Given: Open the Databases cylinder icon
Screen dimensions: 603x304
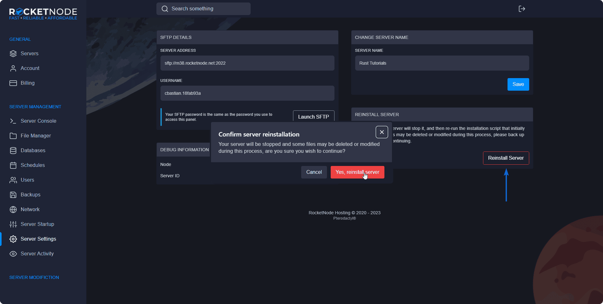Looking at the screenshot, I should 13,151.
